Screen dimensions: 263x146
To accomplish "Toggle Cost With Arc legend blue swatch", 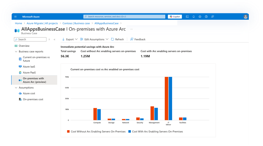I will (x=129, y=131).
